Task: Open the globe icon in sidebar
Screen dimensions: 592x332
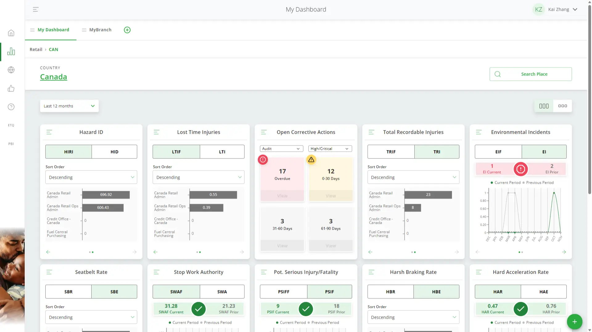Action: 11,70
